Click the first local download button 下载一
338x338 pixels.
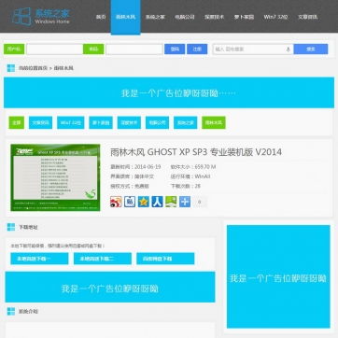(x=39, y=259)
